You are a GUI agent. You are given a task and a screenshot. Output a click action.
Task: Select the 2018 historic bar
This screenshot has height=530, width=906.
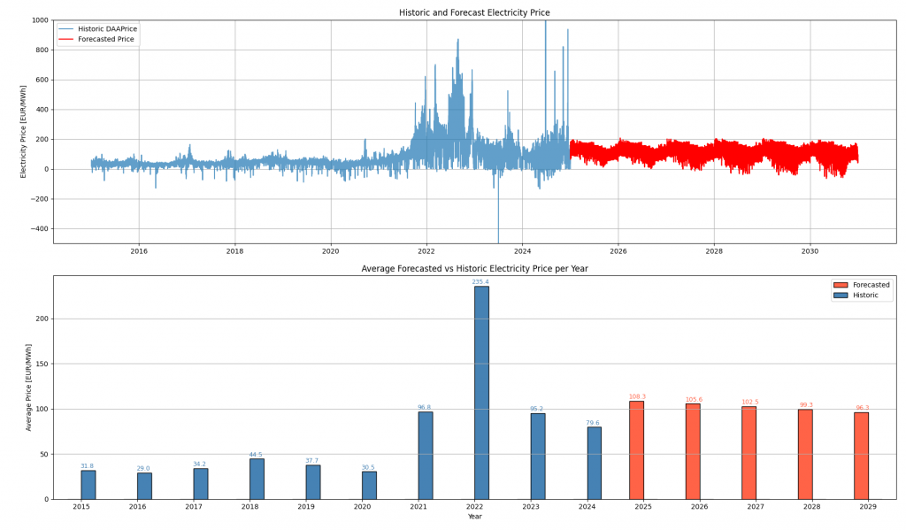(x=257, y=479)
